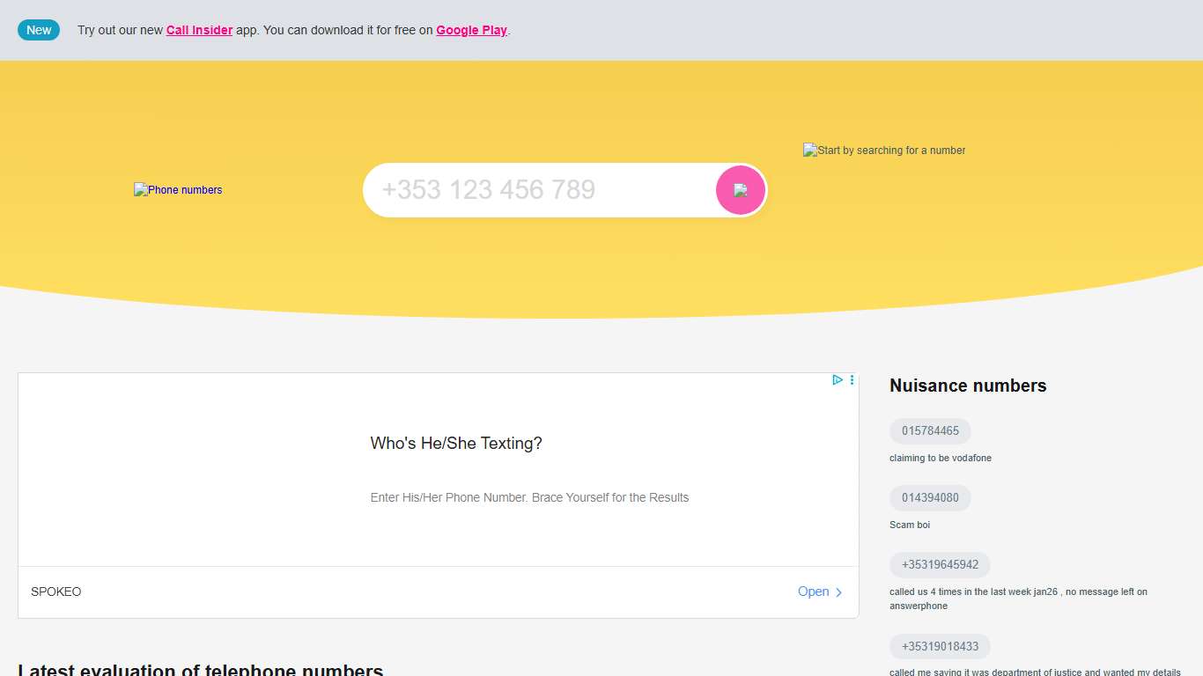Open the AdChoices icon on the ad
Image resolution: width=1203 pixels, height=676 pixels.
pyautogui.click(x=838, y=379)
